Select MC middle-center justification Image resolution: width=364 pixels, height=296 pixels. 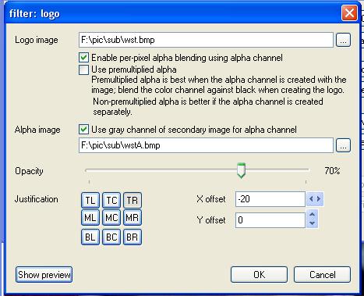click(111, 217)
